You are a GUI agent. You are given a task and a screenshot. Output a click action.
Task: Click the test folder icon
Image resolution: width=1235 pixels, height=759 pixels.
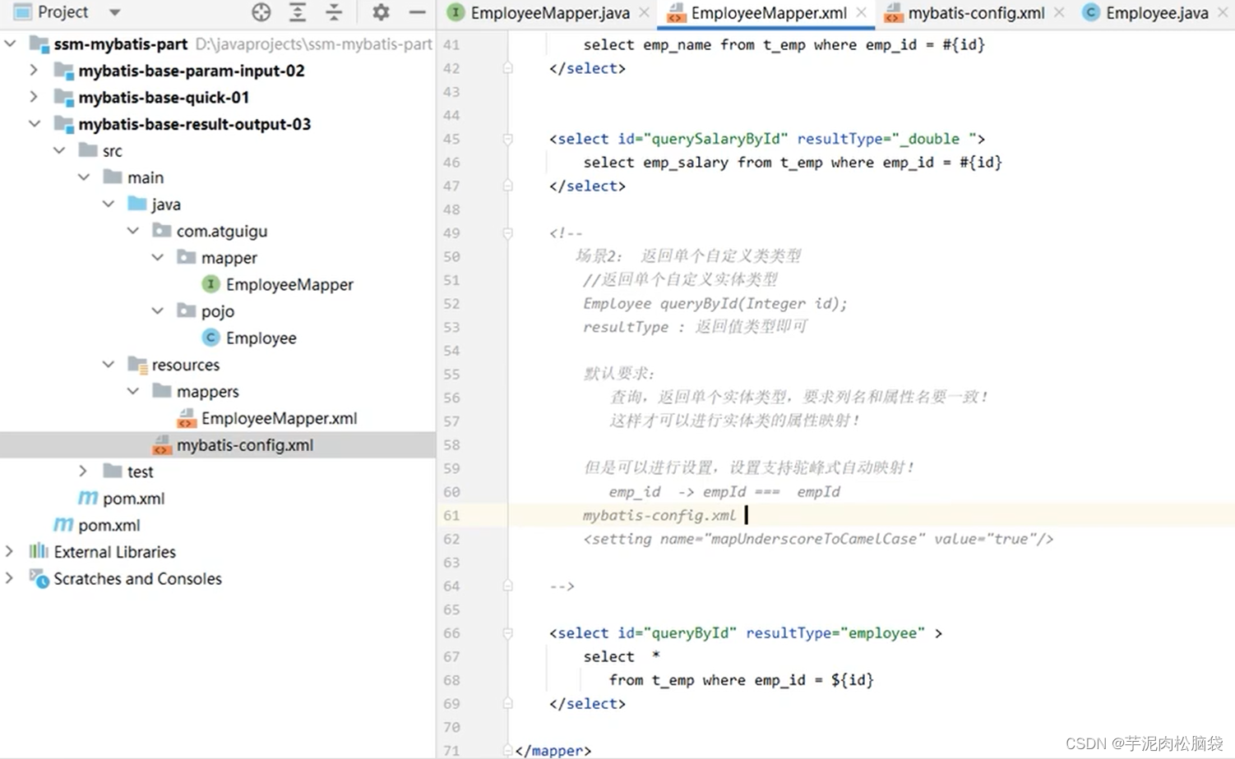point(113,471)
